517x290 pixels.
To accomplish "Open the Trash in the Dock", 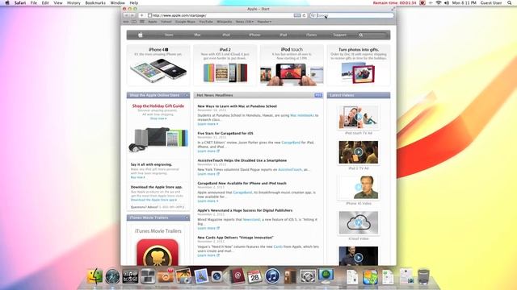I will click(423, 276).
